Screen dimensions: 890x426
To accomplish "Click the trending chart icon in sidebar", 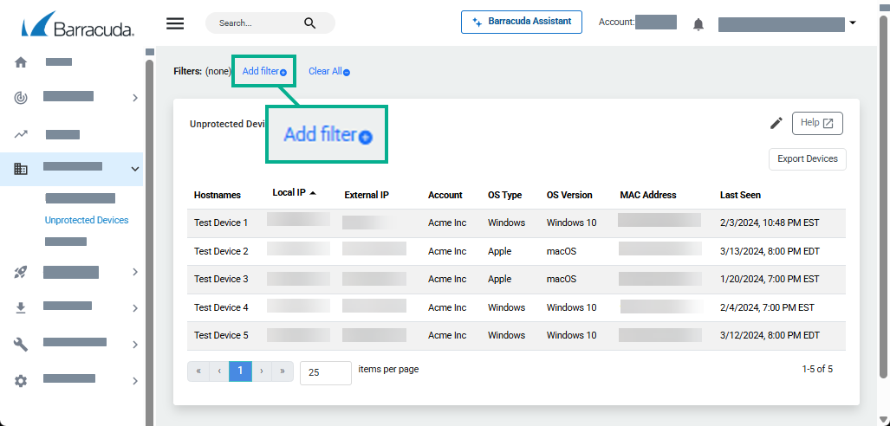I will coord(21,134).
